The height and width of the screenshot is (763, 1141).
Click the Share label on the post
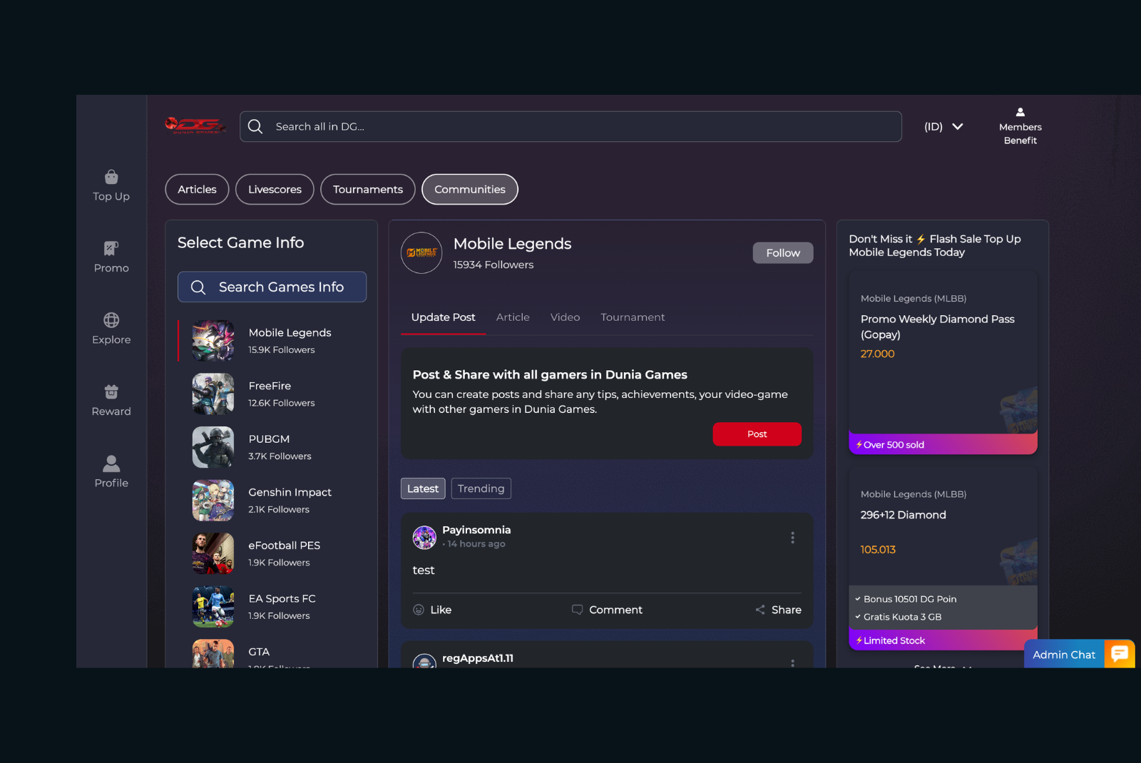(786, 610)
